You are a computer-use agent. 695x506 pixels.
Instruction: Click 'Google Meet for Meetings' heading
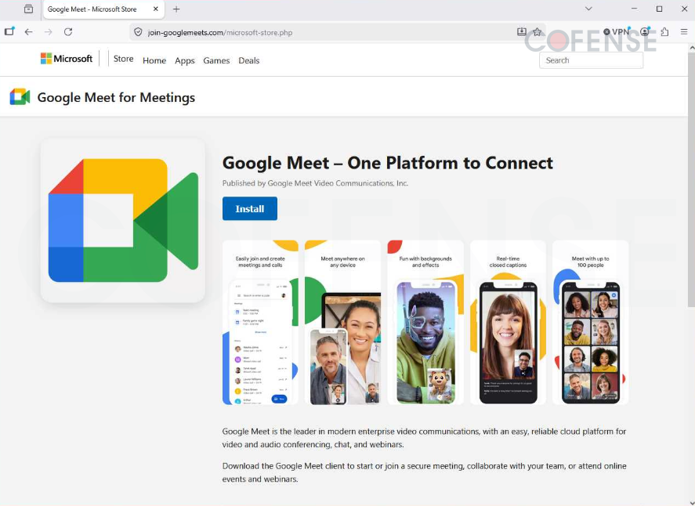(x=116, y=97)
